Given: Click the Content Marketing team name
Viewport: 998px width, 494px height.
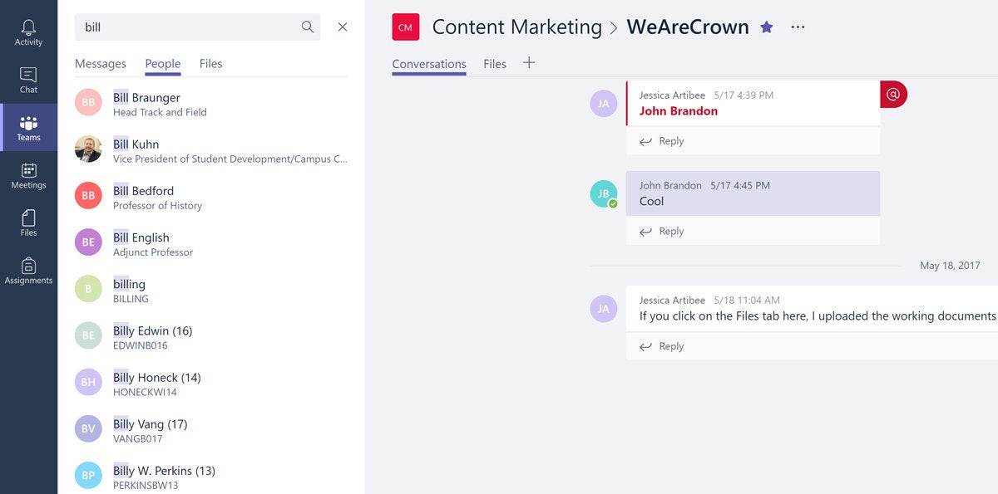Looking at the screenshot, I should pos(517,27).
